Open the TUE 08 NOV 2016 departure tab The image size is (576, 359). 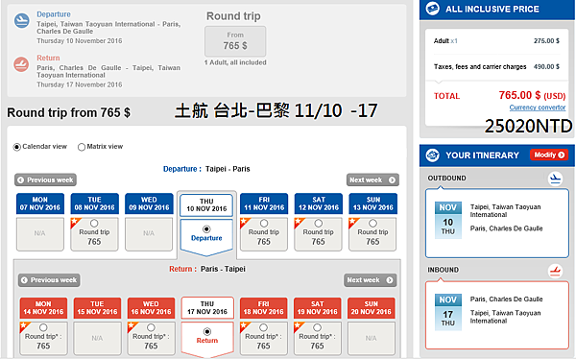pyautogui.click(x=94, y=203)
